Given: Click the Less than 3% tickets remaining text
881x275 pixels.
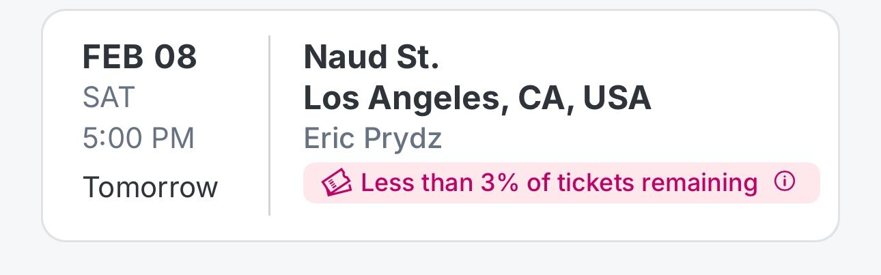Looking at the screenshot, I should (559, 183).
